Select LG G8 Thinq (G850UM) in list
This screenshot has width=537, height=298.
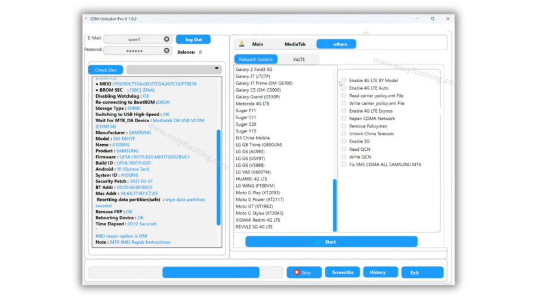[x=259, y=145]
